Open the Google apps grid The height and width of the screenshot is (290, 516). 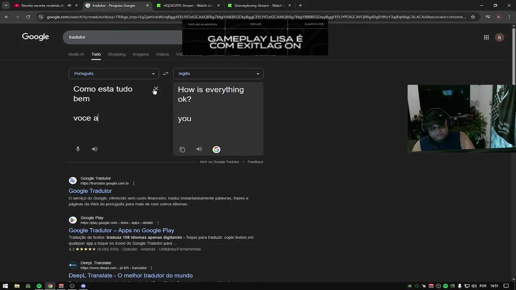(486, 37)
